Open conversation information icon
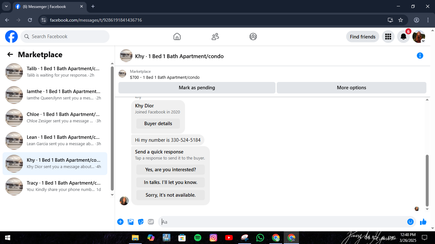435x244 pixels. pyautogui.click(x=420, y=56)
